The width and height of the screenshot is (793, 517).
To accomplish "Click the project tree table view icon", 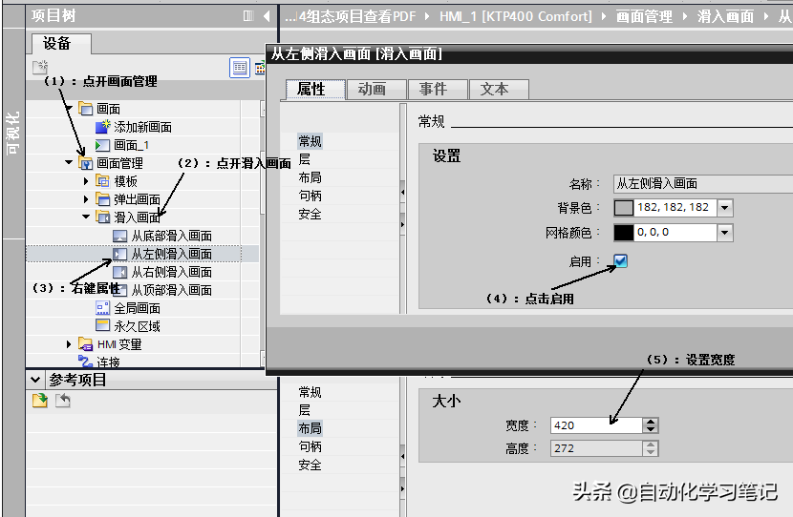I will 240,68.
